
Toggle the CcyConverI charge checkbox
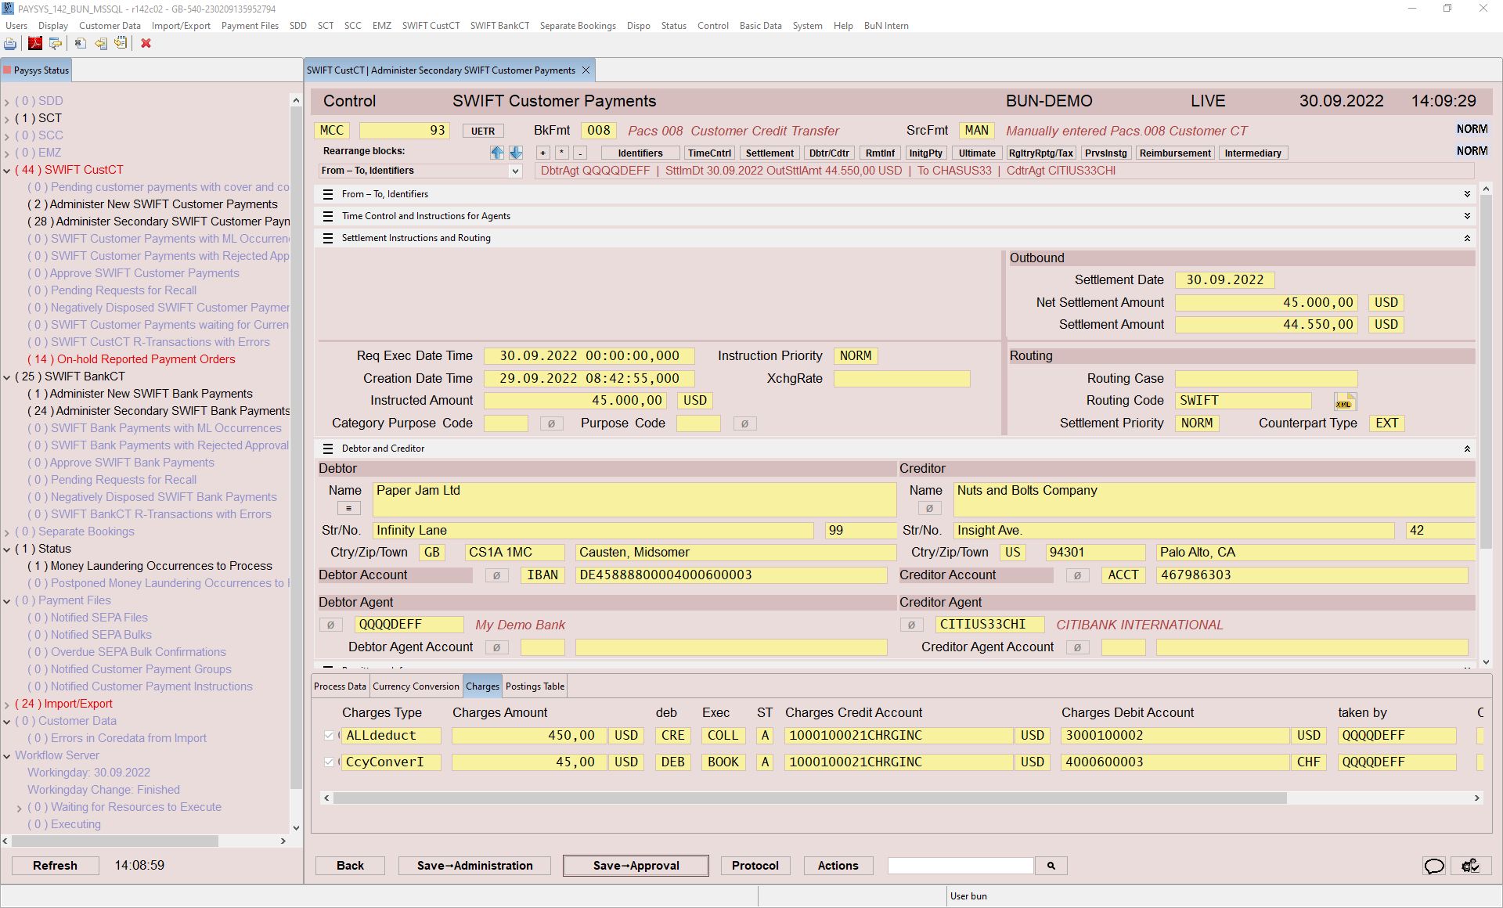[329, 762]
